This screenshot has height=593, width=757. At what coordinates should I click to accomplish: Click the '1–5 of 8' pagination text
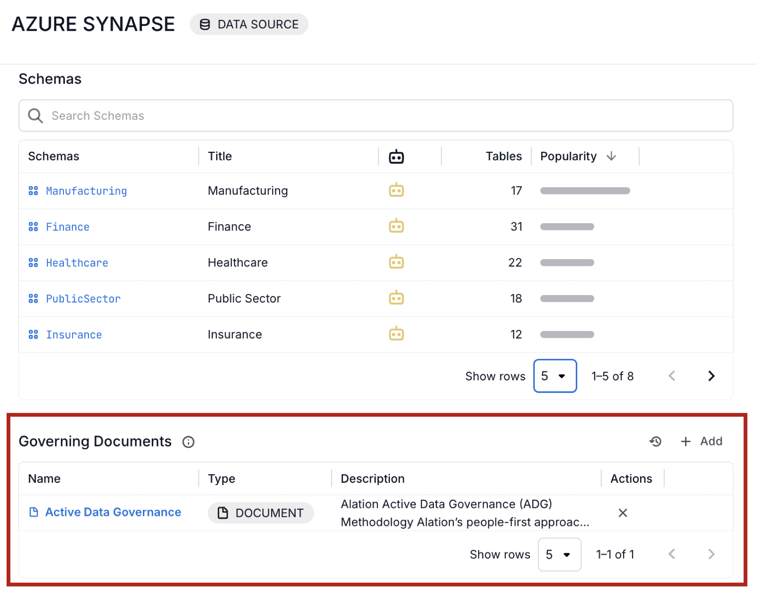tap(612, 376)
